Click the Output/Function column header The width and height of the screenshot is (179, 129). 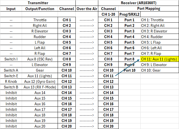(40, 9)
